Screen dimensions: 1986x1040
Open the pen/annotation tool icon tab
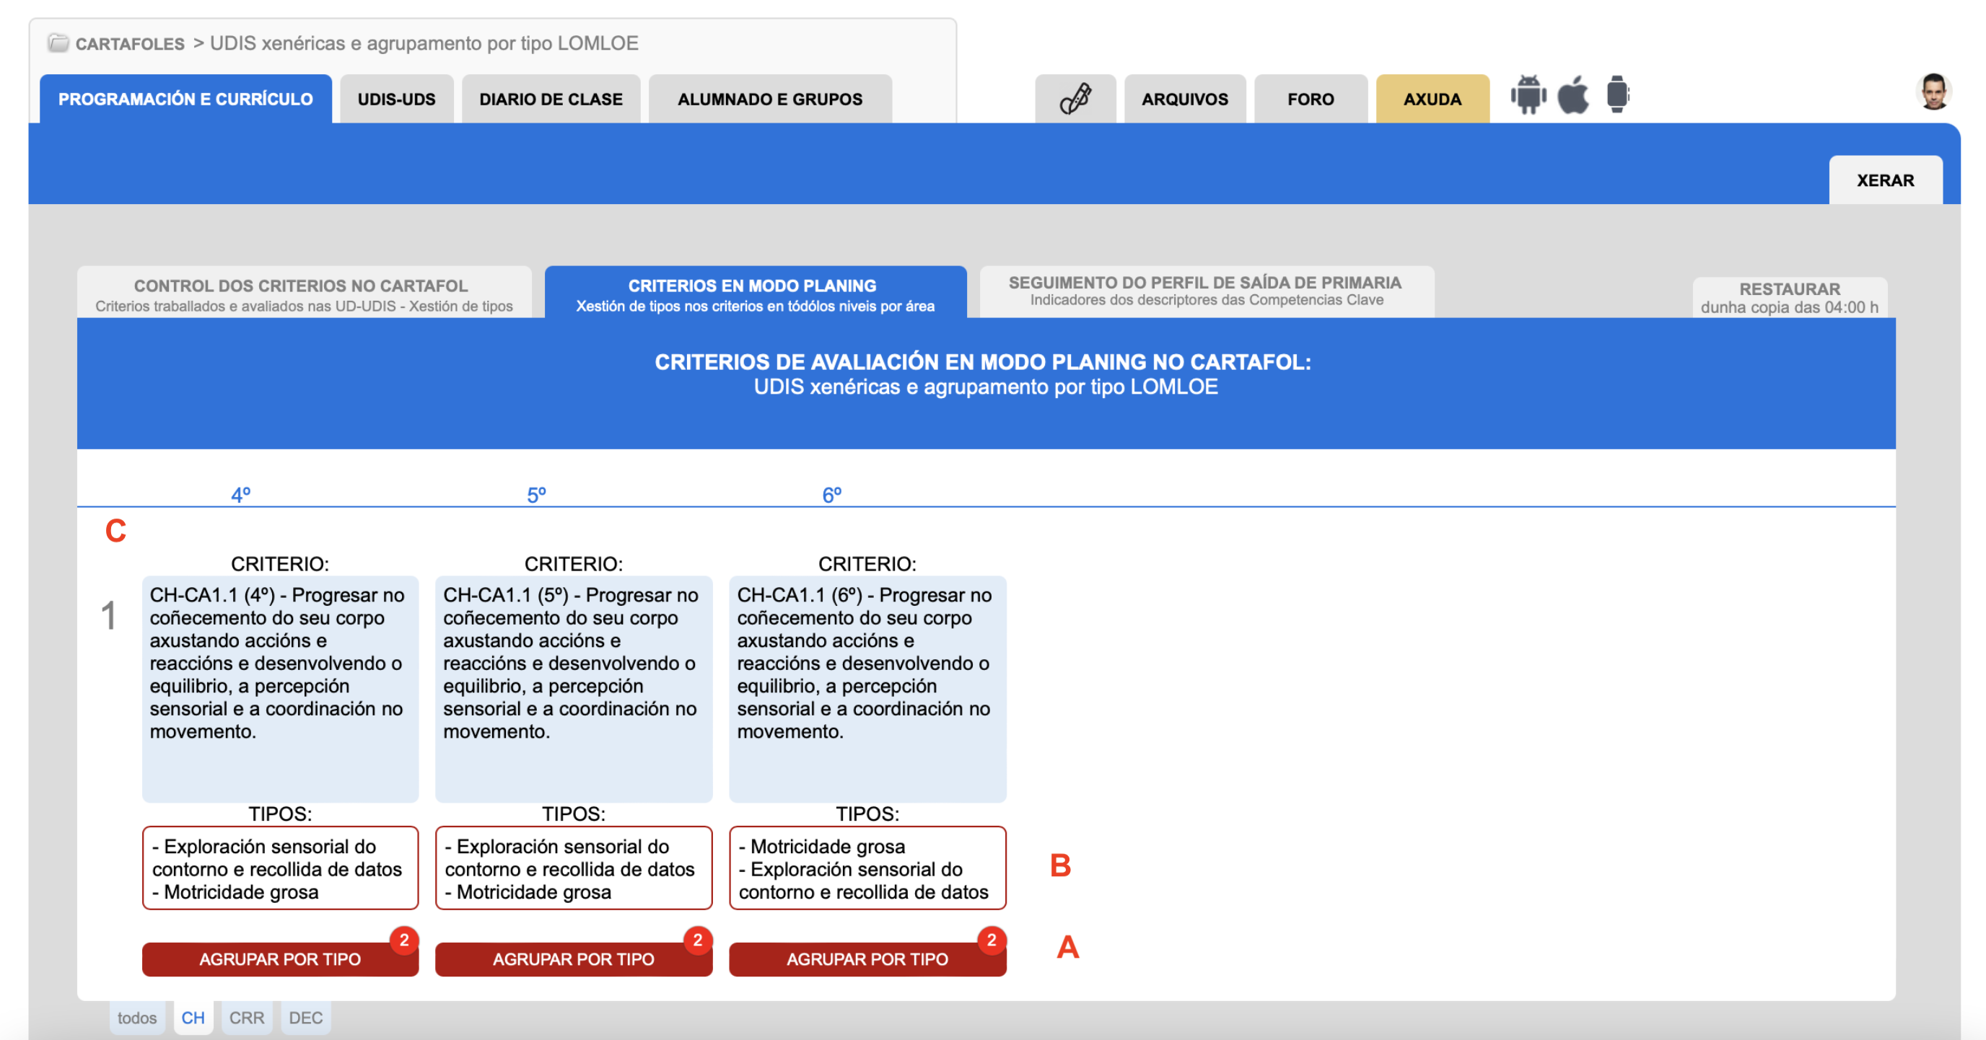(x=1075, y=99)
